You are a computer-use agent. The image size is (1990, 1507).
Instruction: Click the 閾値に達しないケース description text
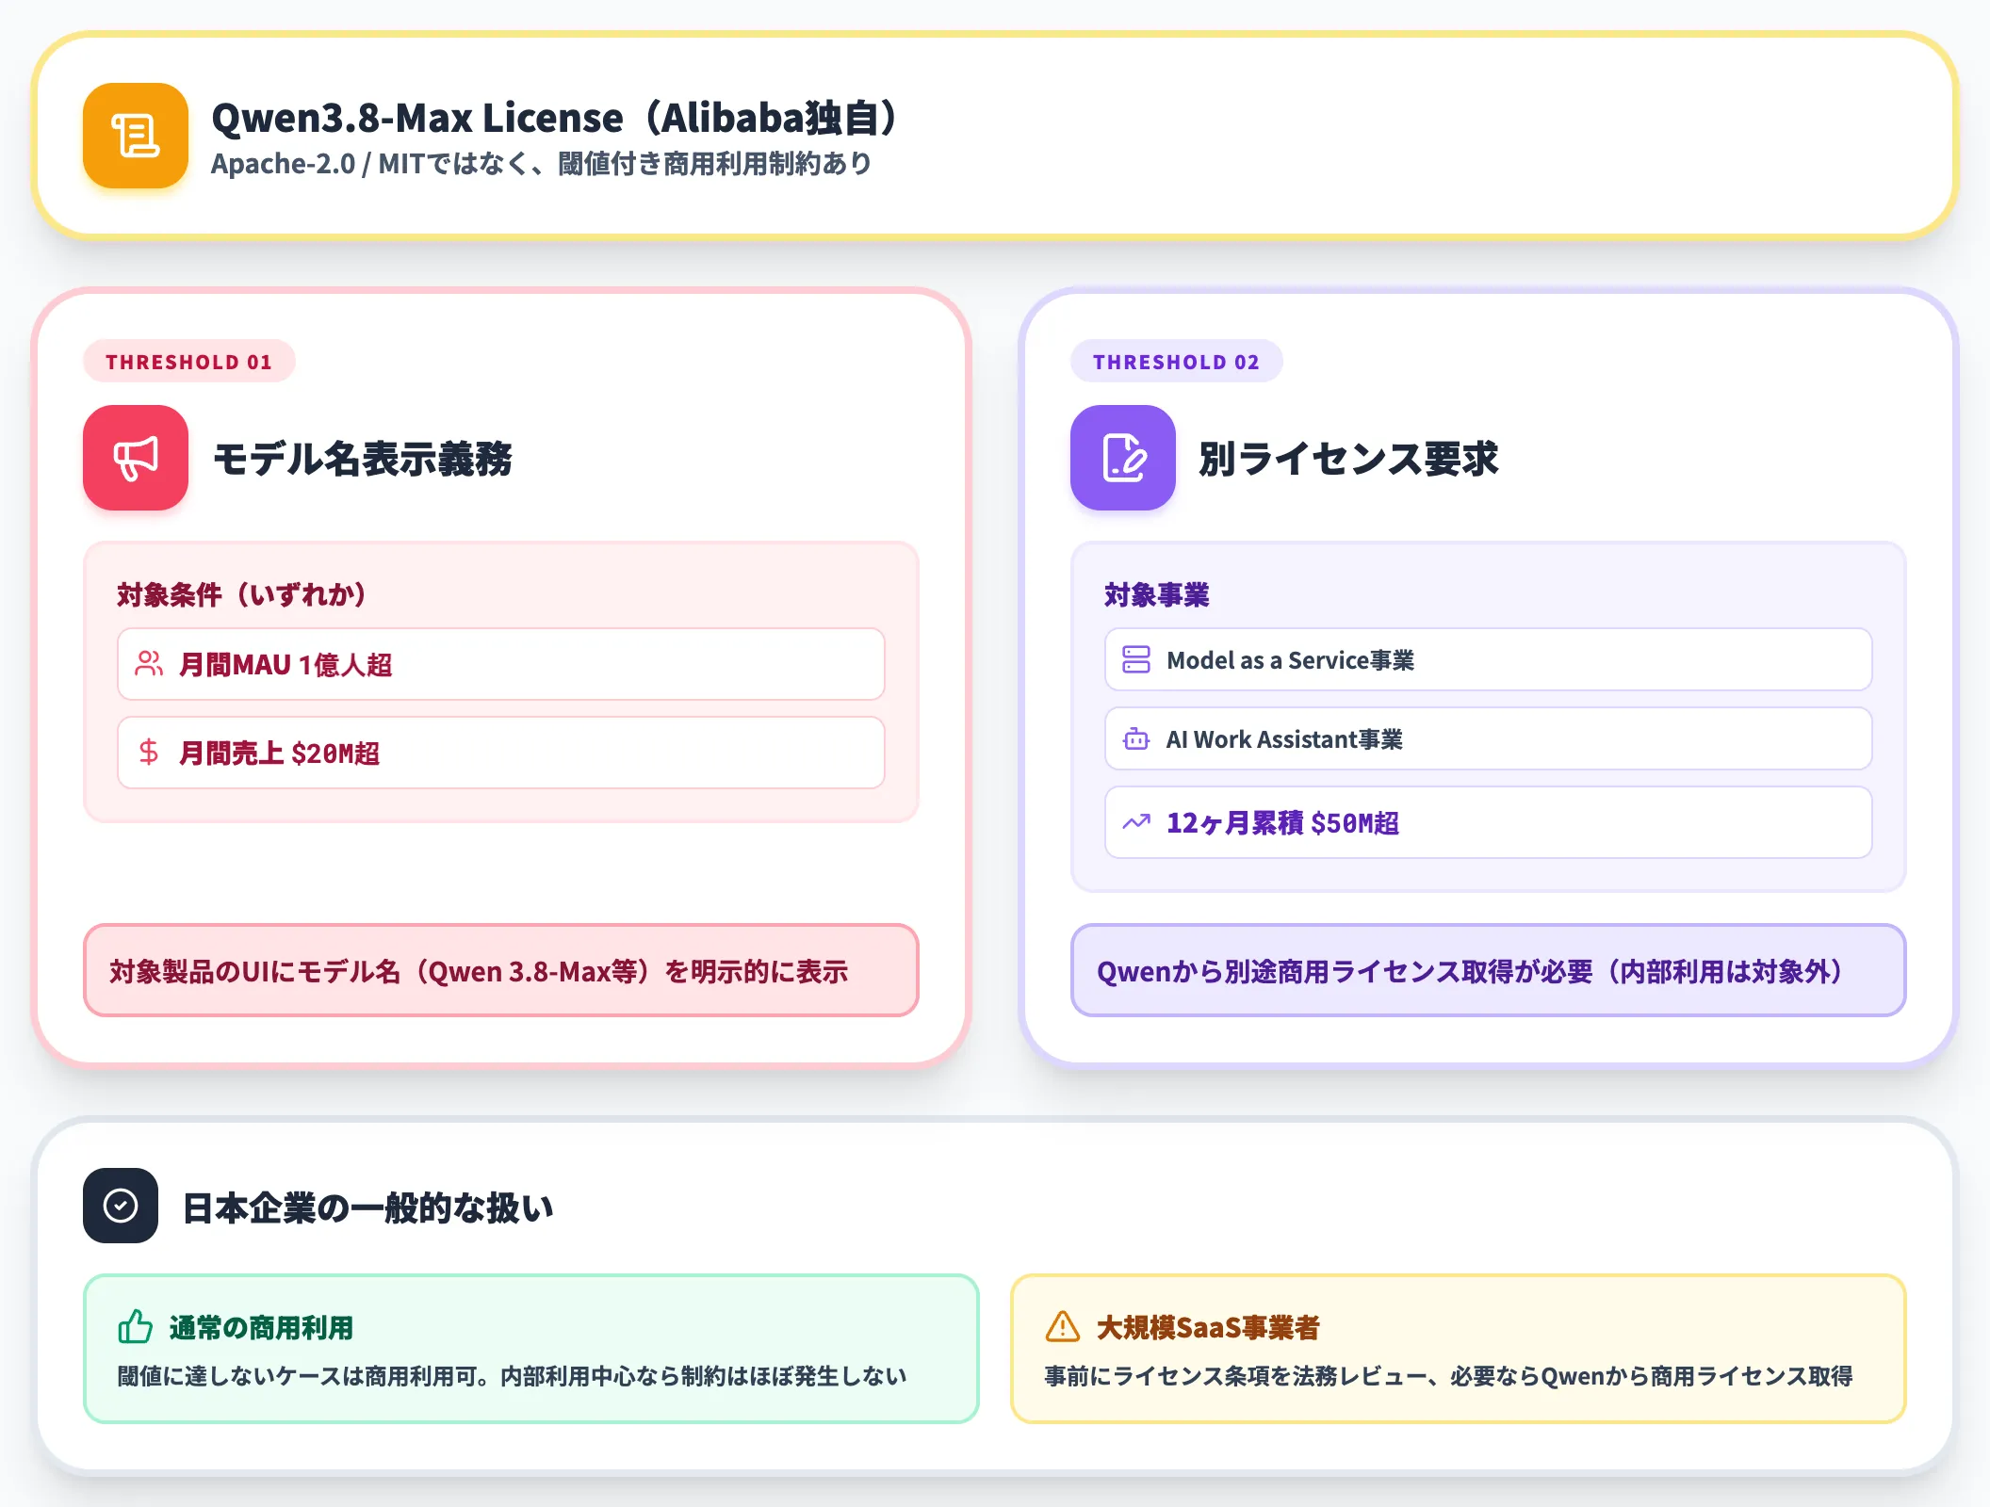coord(512,1376)
